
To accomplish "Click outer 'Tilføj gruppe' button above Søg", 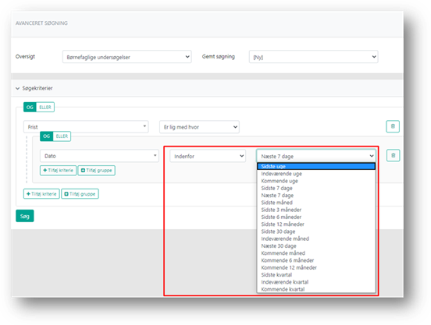I will click(80, 194).
